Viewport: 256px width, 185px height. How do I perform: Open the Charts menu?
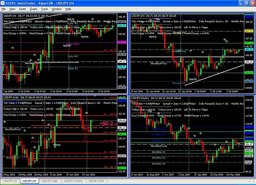(34, 9)
